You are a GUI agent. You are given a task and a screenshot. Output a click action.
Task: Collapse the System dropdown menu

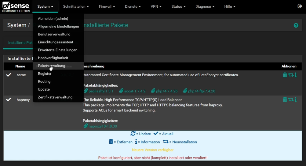pyautogui.click(x=45, y=6)
